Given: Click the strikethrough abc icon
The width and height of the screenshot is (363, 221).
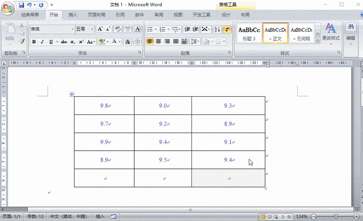Looking at the screenshot, I should click(64, 42).
